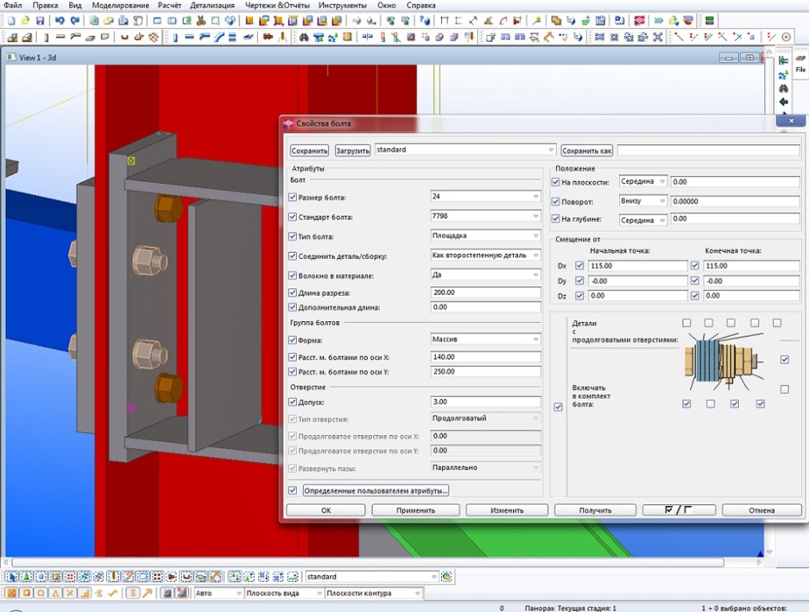Viewport: 809px width, 612px height.
Task: Expand the 'Форма' dropdown set to Массив
Action: click(x=485, y=339)
